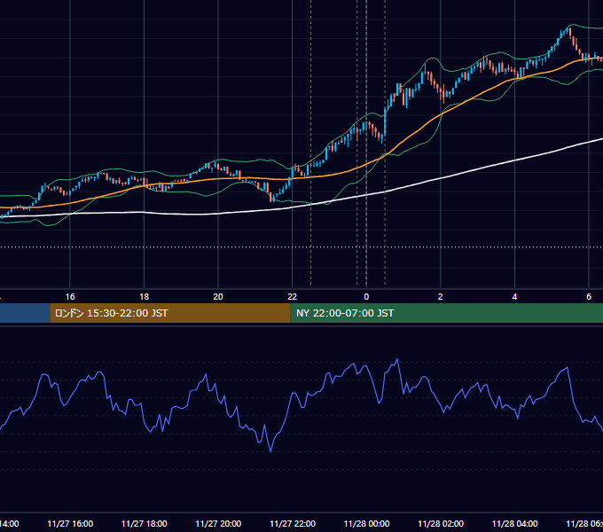
Task: Click the 11/27 22:00 date label
Action: pyautogui.click(x=293, y=524)
